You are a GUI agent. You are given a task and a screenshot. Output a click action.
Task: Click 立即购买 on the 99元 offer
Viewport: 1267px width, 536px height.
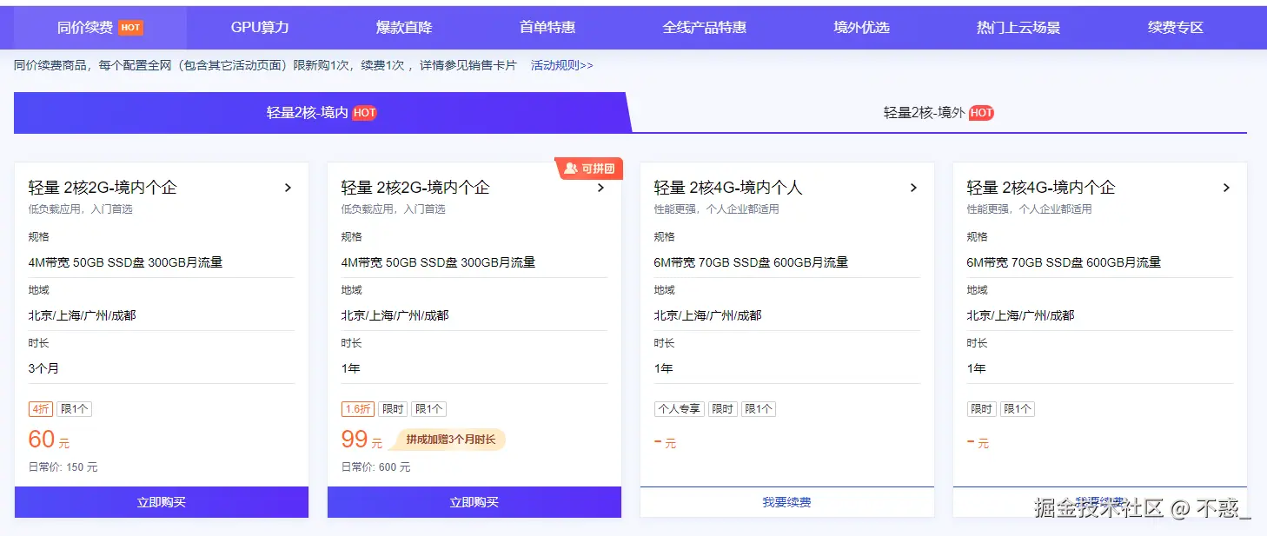[x=474, y=502]
